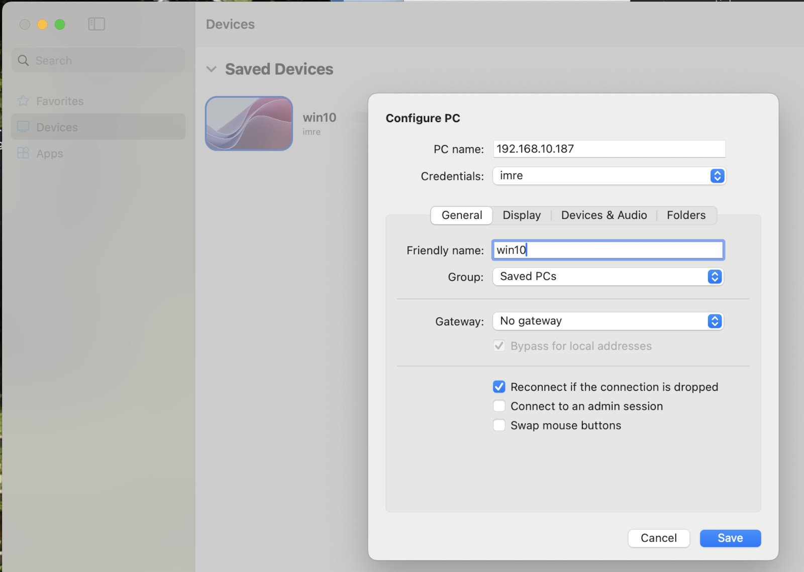Enable Connect to an admin session
Image resolution: width=804 pixels, height=572 pixels.
pos(499,406)
